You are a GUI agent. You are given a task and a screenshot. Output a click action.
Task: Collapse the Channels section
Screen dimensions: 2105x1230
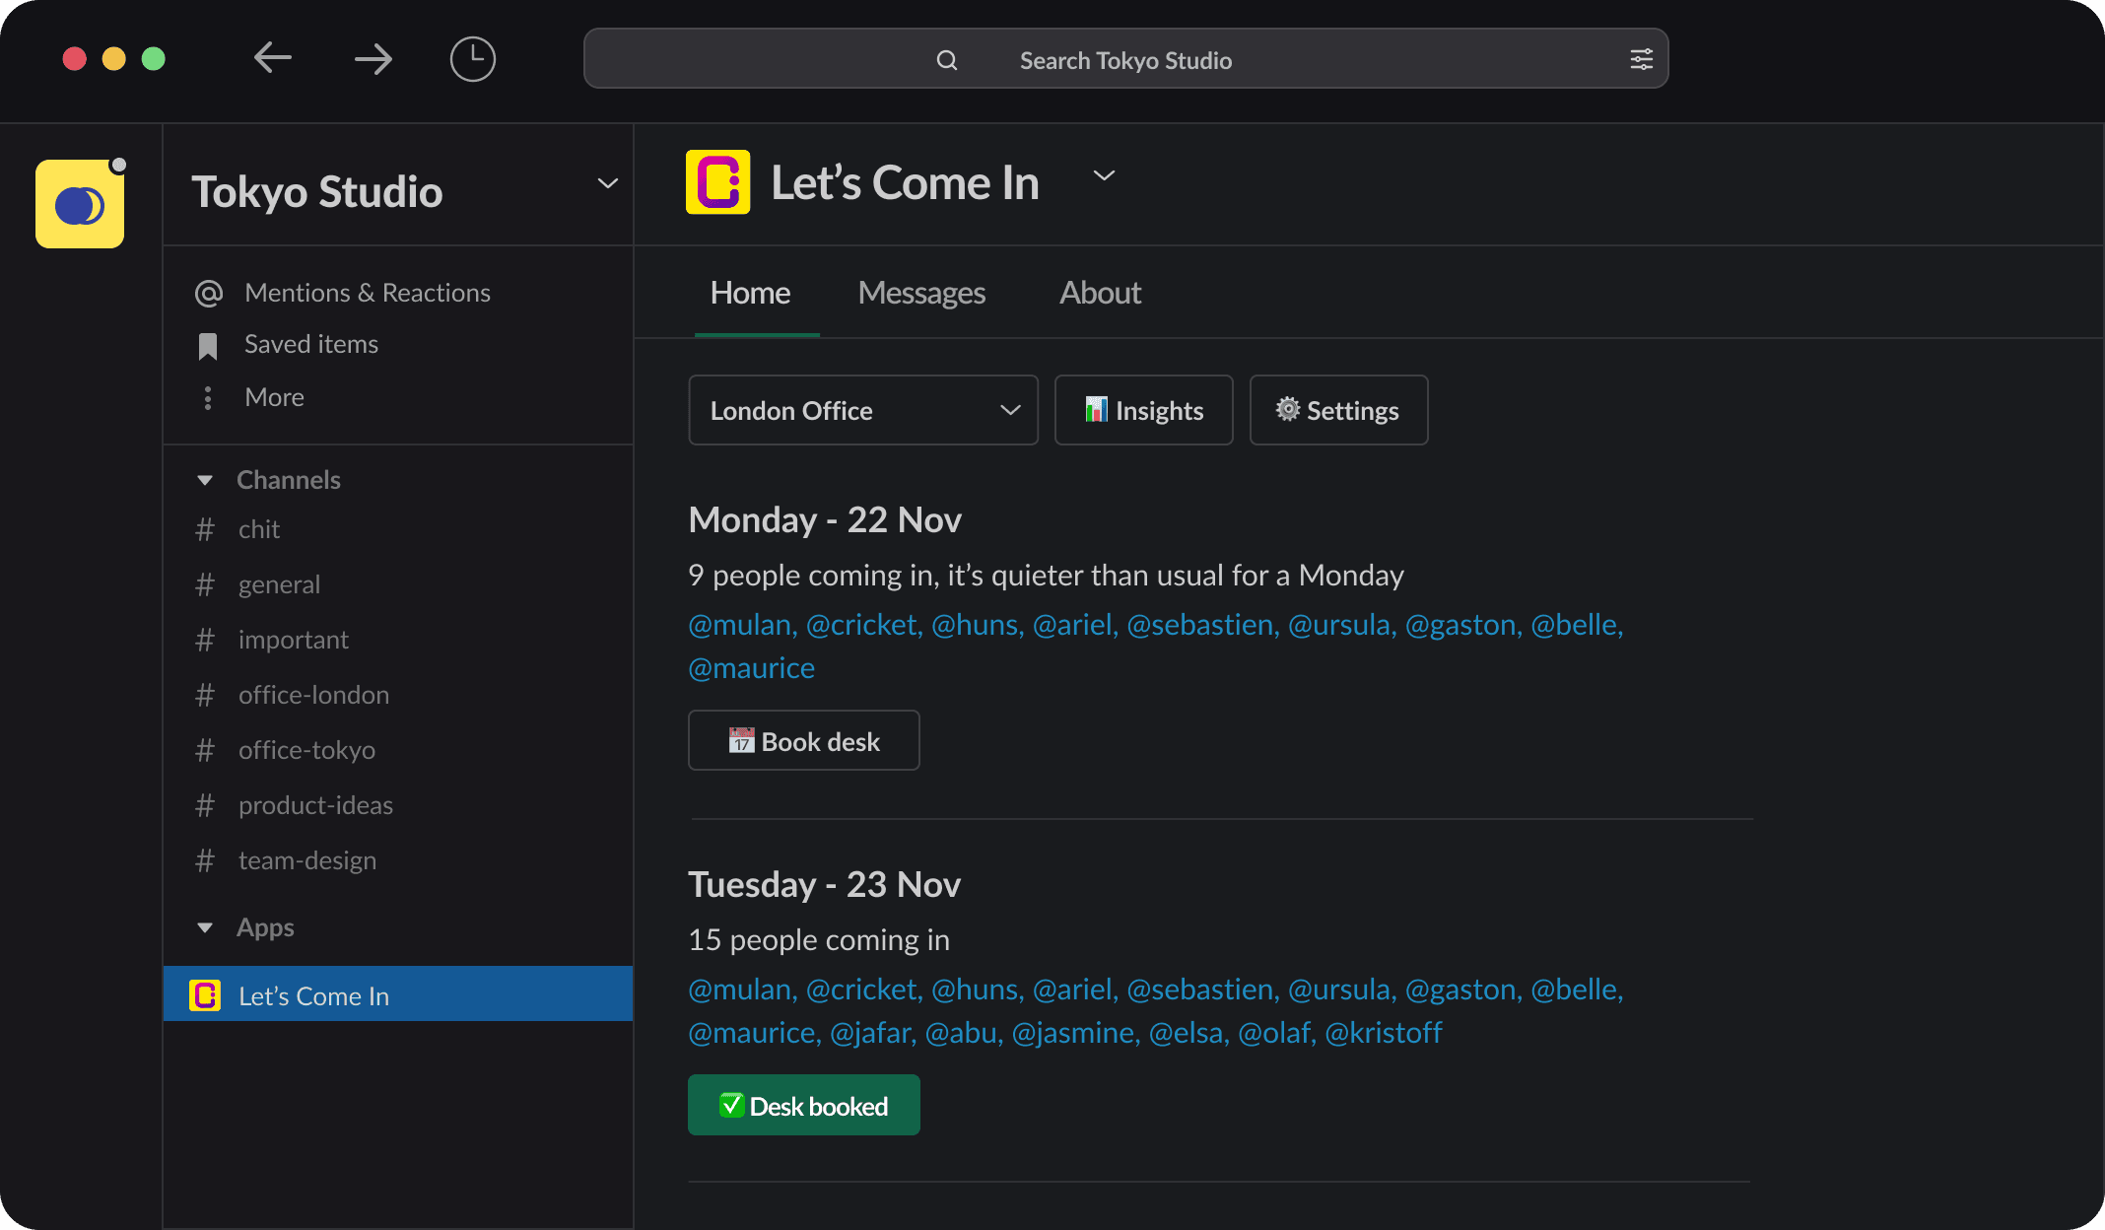pyautogui.click(x=205, y=480)
